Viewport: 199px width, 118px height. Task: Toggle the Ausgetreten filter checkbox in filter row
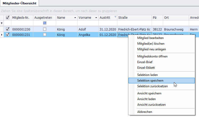[45, 23]
